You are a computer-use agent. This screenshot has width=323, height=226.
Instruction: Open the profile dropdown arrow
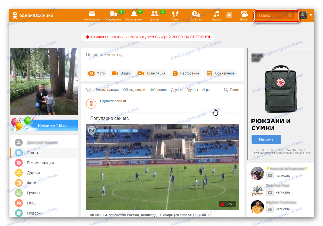tap(311, 15)
